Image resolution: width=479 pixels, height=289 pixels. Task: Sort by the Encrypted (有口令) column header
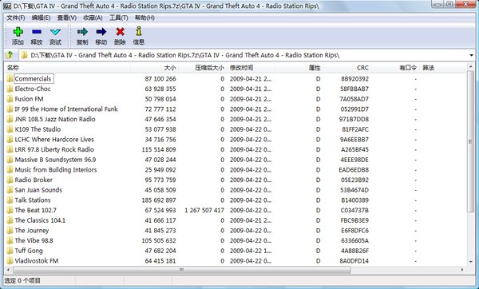click(396, 68)
